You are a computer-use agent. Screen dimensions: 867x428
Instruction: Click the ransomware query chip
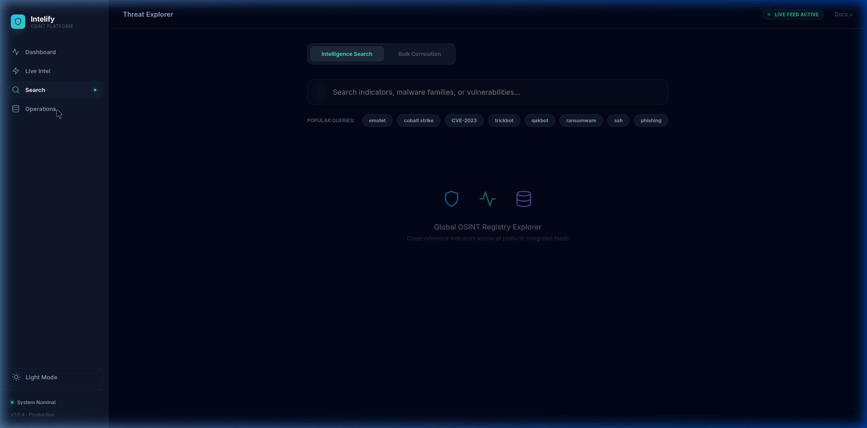point(581,120)
